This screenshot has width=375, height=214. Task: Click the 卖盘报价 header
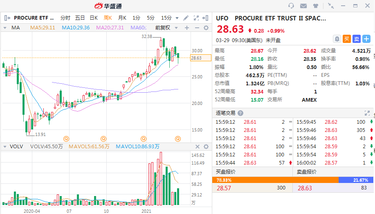point(307,172)
